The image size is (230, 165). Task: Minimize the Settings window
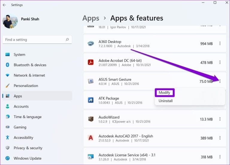tap(203, 2)
